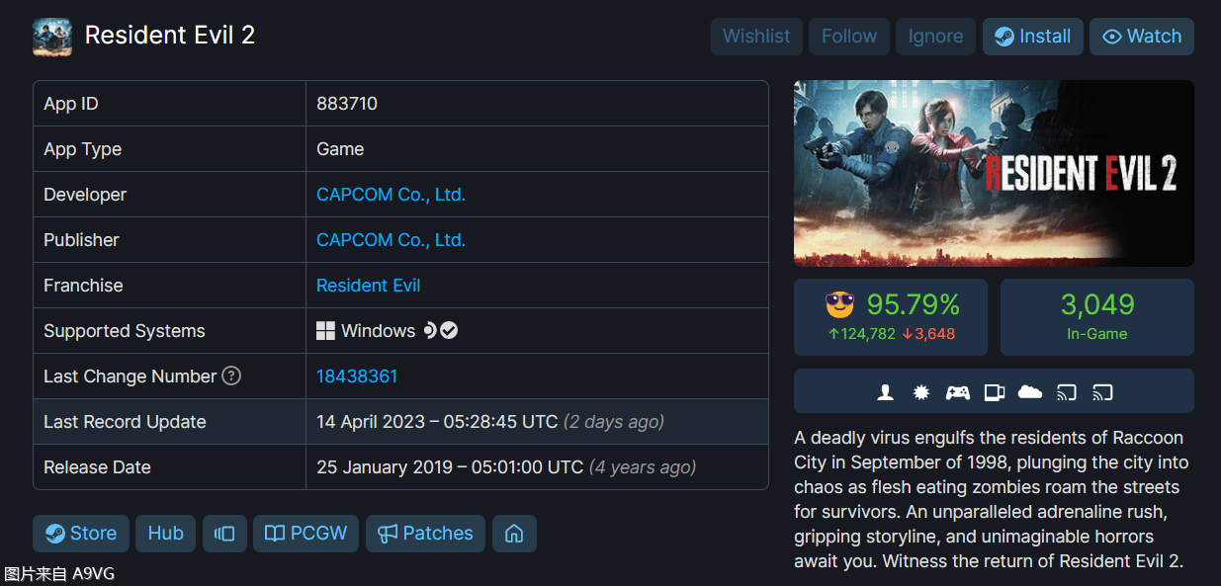Click the Steam achievements starburst icon

coord(921,392)
